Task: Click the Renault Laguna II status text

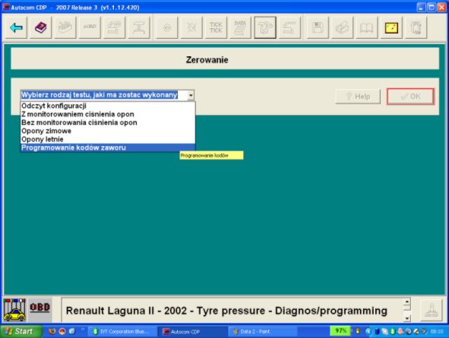Action: [226, 311]
